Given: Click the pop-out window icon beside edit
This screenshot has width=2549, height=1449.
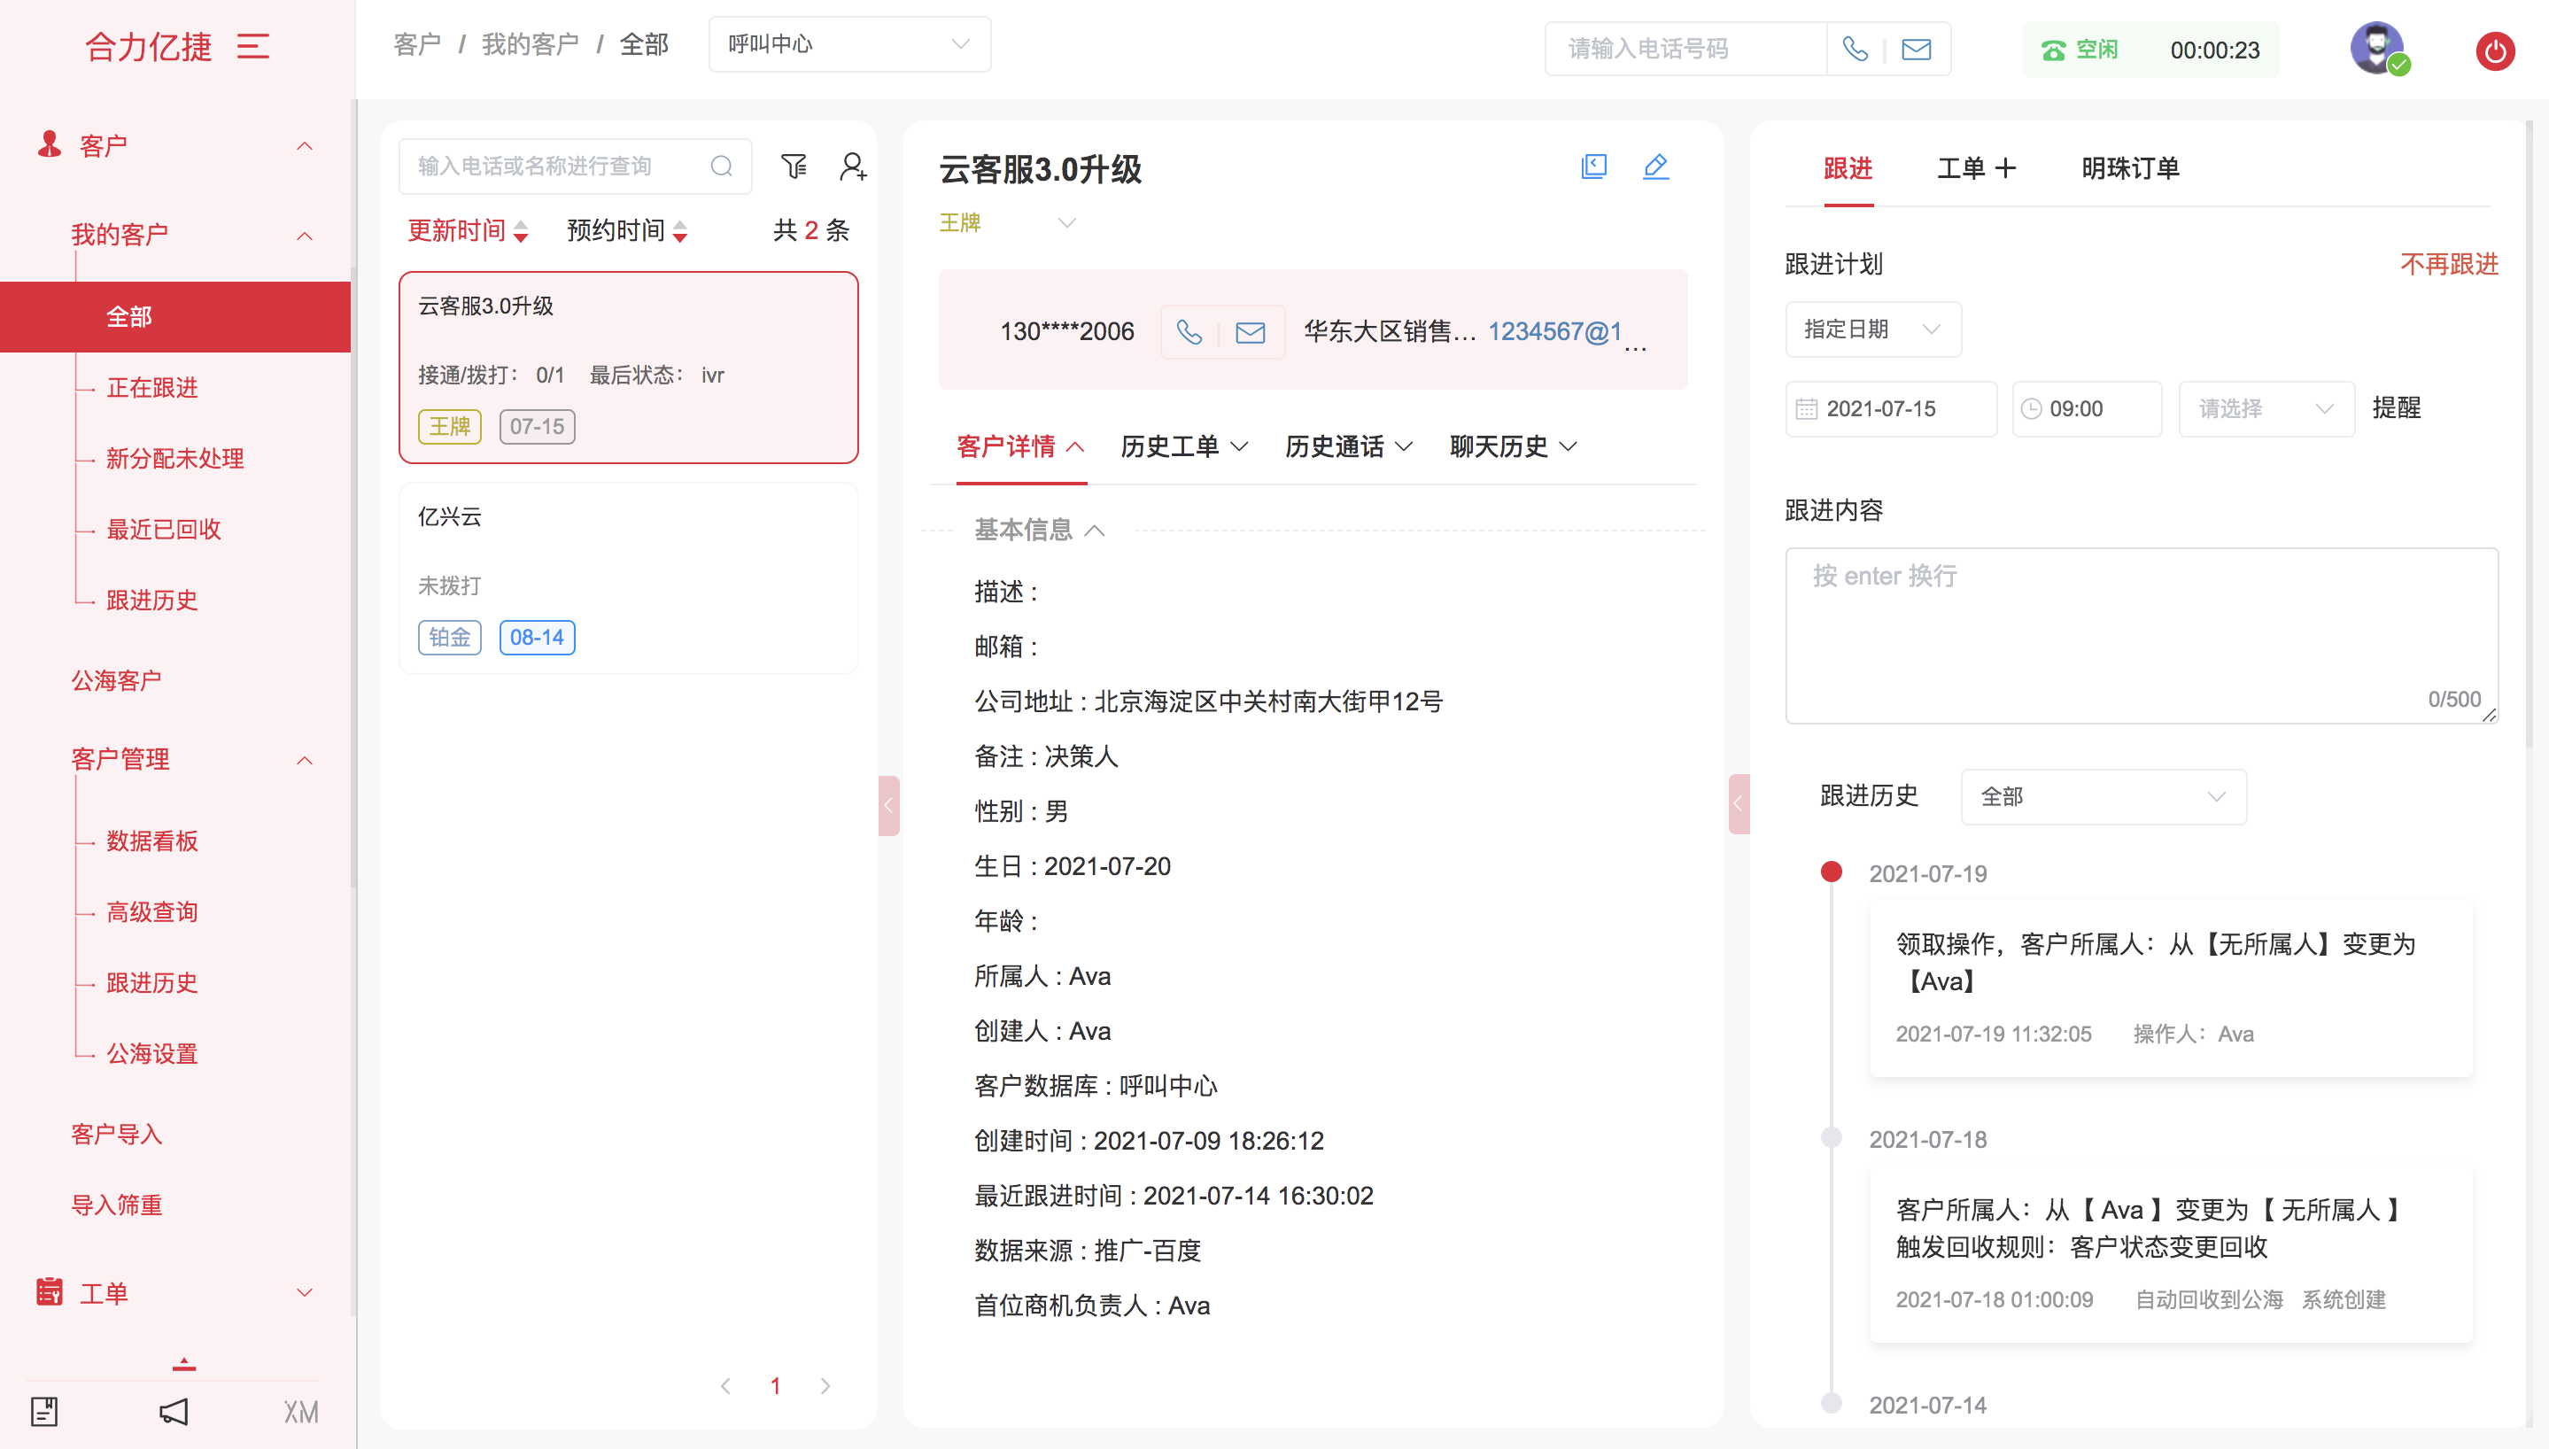Looking at the screenshot, I should (x=1594, y=167).
